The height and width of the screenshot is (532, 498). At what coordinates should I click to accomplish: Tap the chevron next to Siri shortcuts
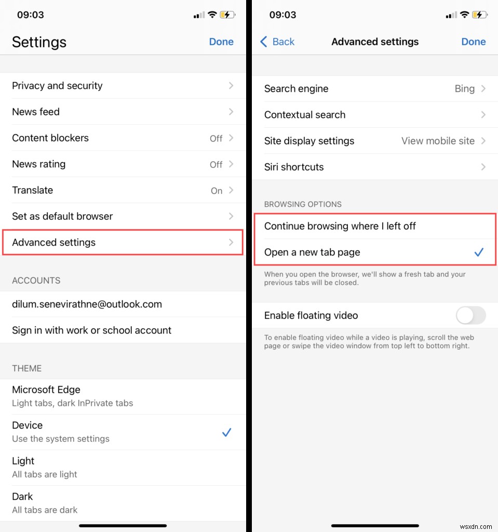coord(483,167)
